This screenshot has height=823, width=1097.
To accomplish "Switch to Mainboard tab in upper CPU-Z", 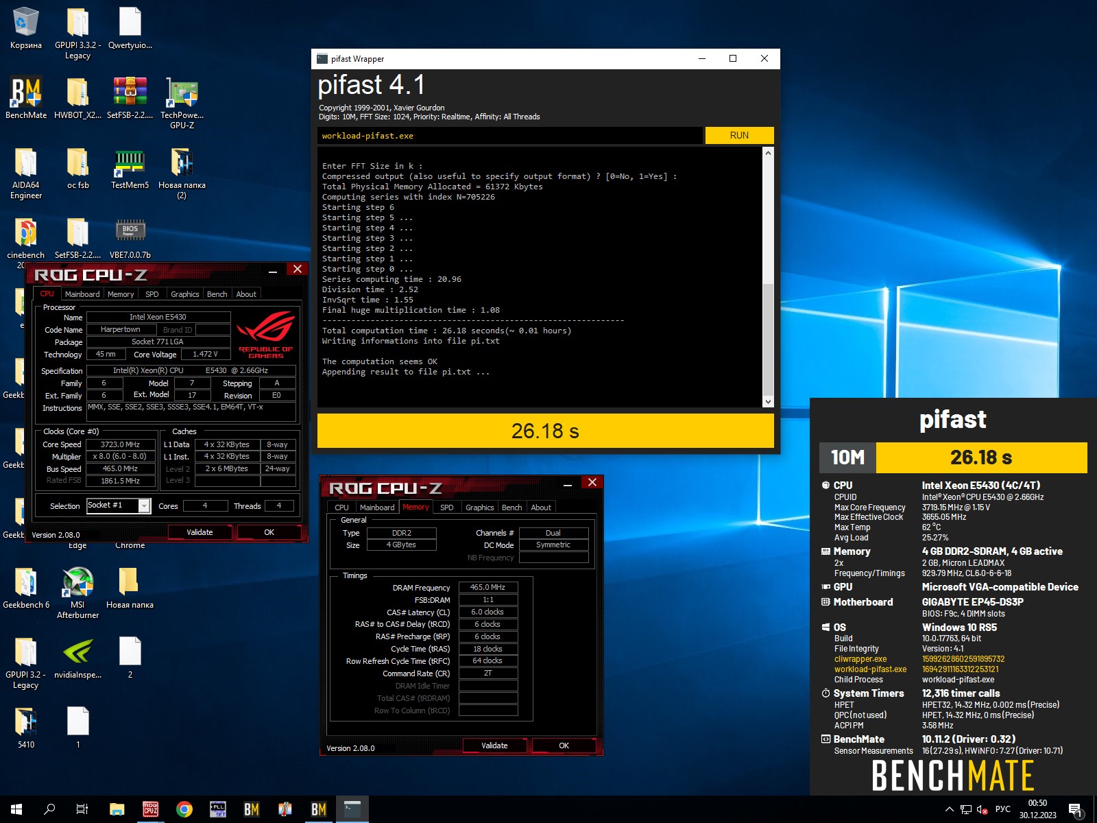I will tap(82, 294).
